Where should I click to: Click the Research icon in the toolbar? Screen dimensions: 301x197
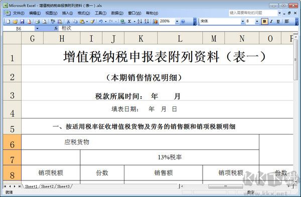click(x=60, y=21)
